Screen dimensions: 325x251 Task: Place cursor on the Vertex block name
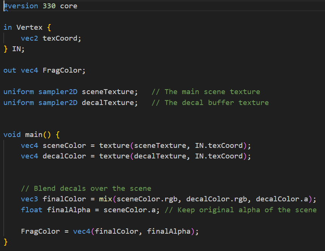click(29, 27)
